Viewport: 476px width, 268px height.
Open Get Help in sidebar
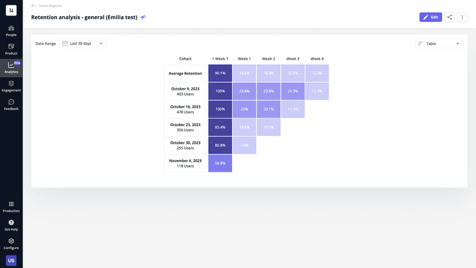(11, 225)
